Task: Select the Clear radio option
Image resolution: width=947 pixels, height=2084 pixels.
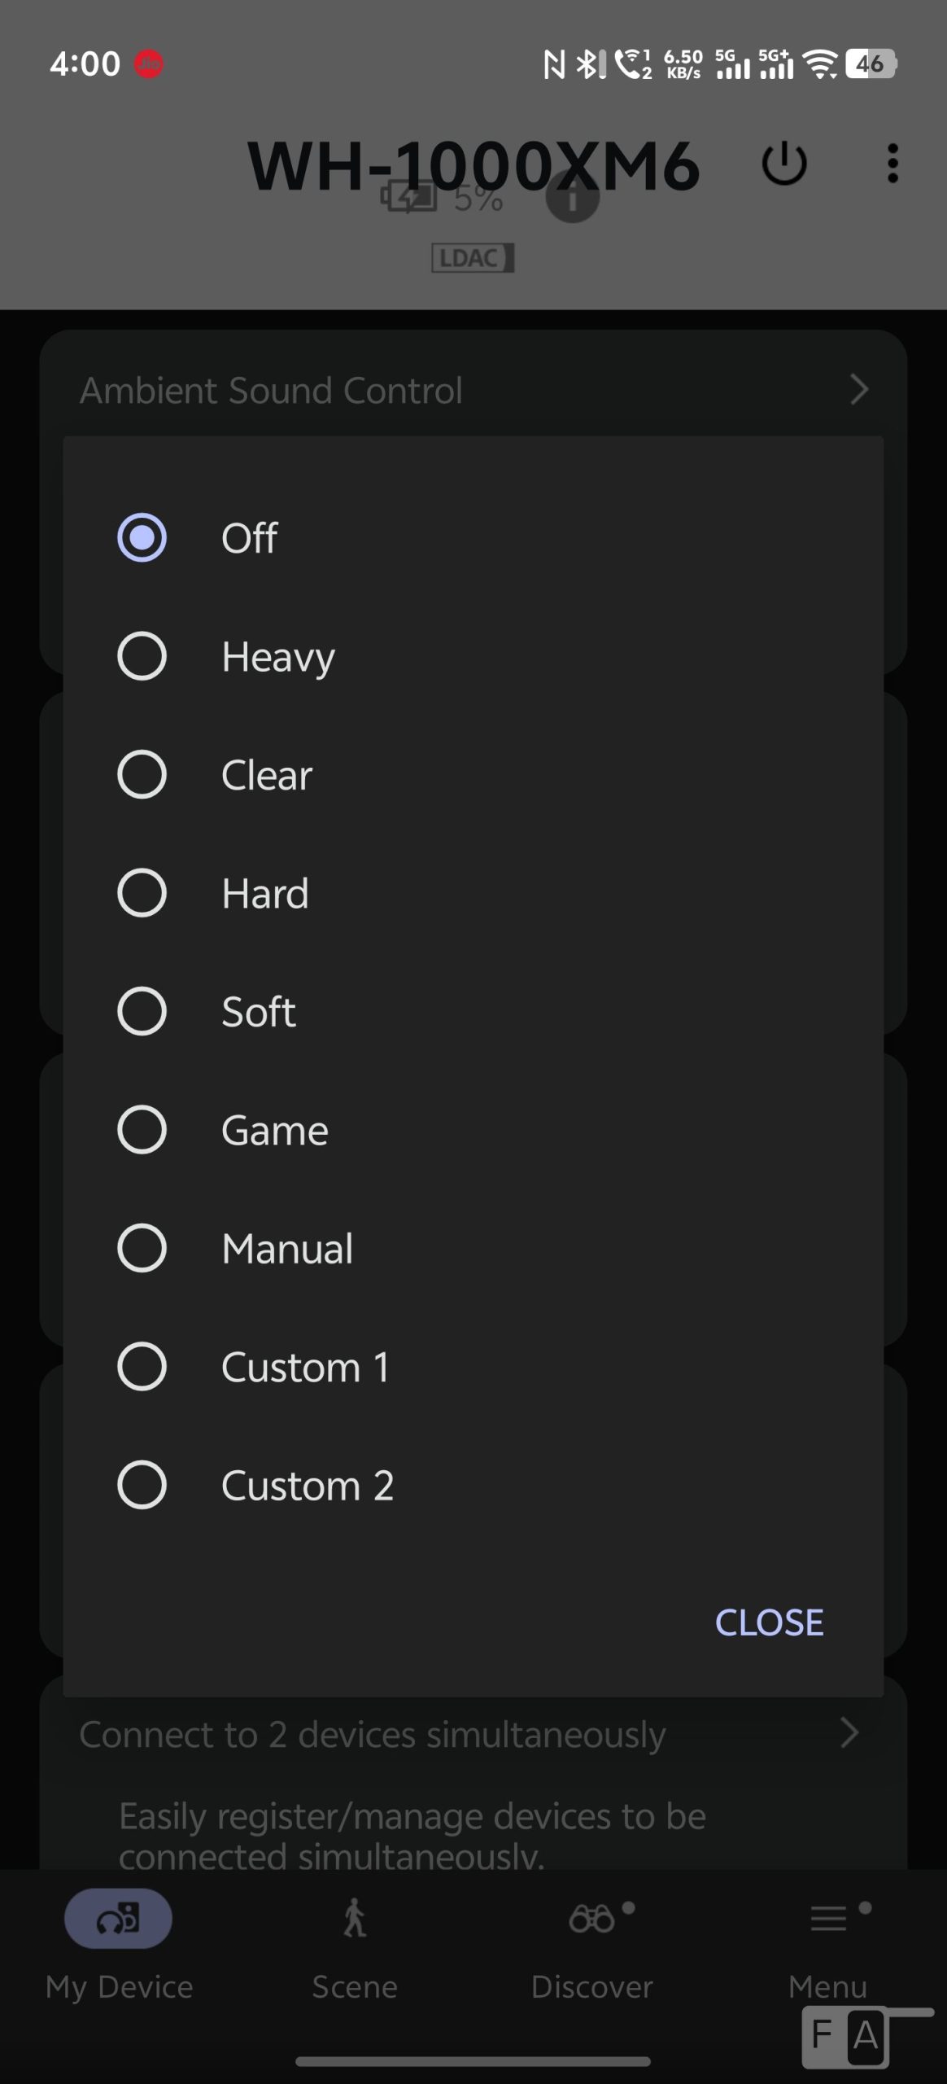Action: (142, 774)
